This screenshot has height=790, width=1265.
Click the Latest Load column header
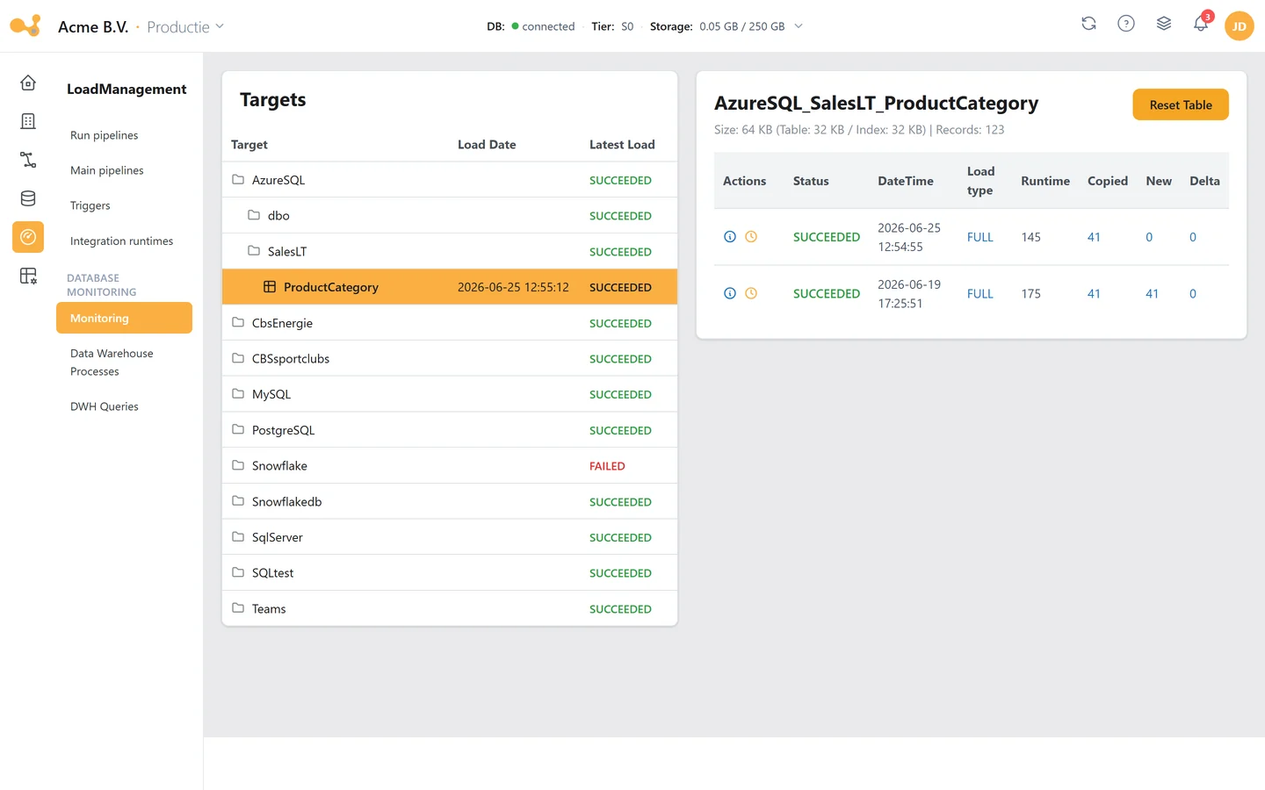click(x=622, y=145)
